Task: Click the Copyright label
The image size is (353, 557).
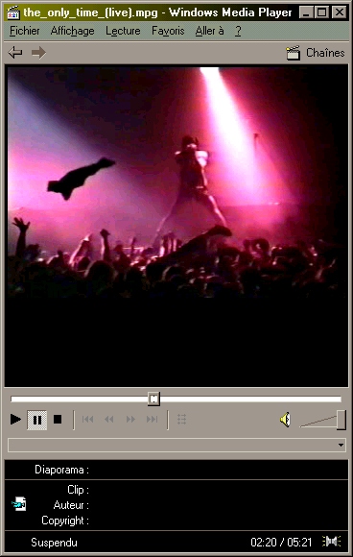Action: coord(65,521)
